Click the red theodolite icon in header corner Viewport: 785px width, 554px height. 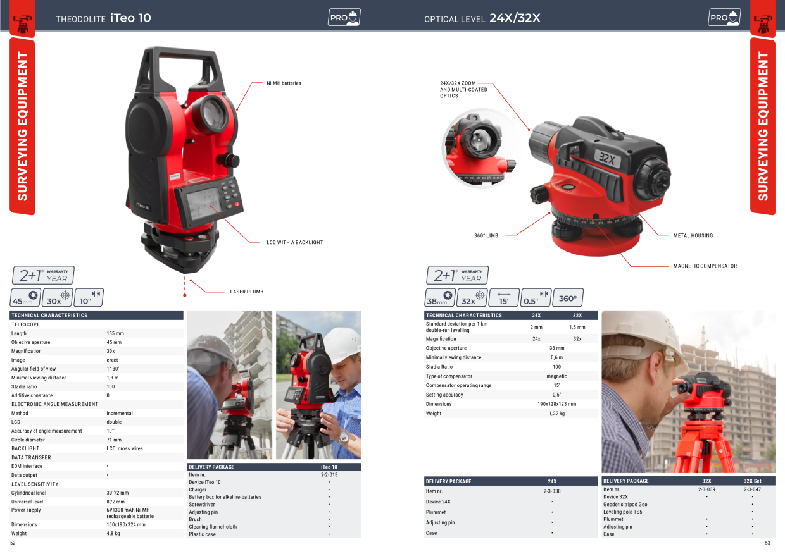tap(23, 23)
